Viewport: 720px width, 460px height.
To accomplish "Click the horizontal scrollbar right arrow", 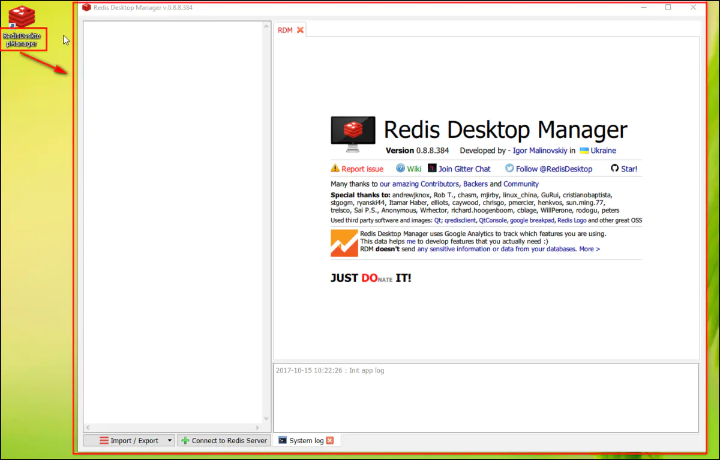I will pyautogui.click(x=258, y=428).
